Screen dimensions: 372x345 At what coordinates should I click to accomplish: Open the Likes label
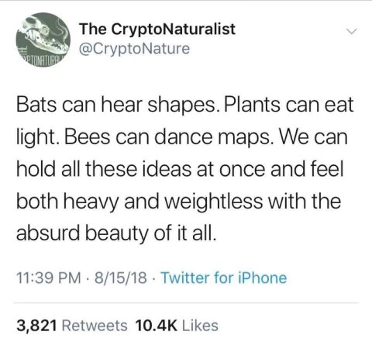[200, 326]
